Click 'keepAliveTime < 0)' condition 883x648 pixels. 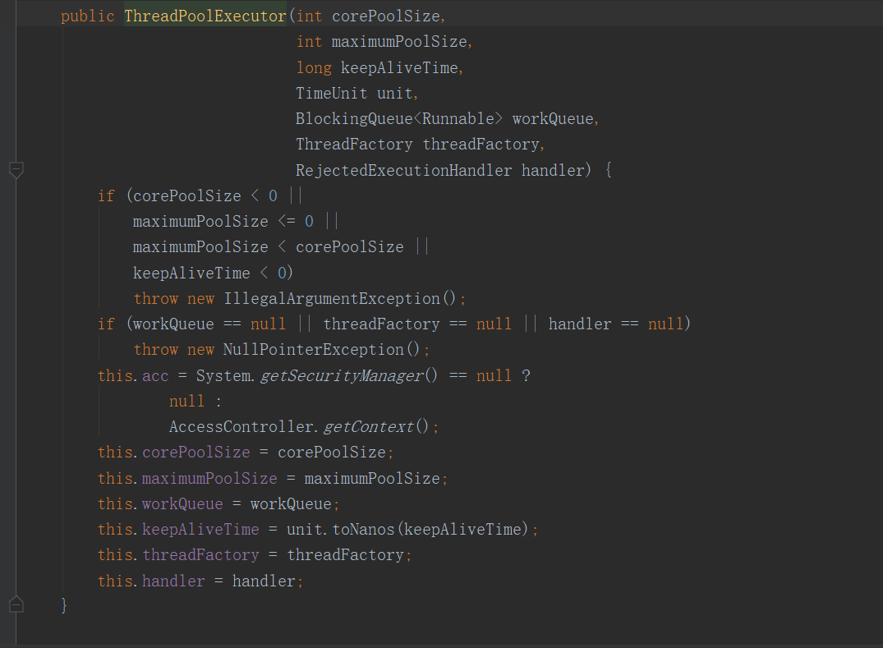pyautogui.click(x=213, y=273)
